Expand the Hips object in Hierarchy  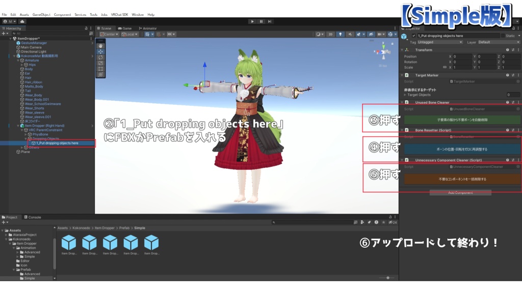coord(22,65)
